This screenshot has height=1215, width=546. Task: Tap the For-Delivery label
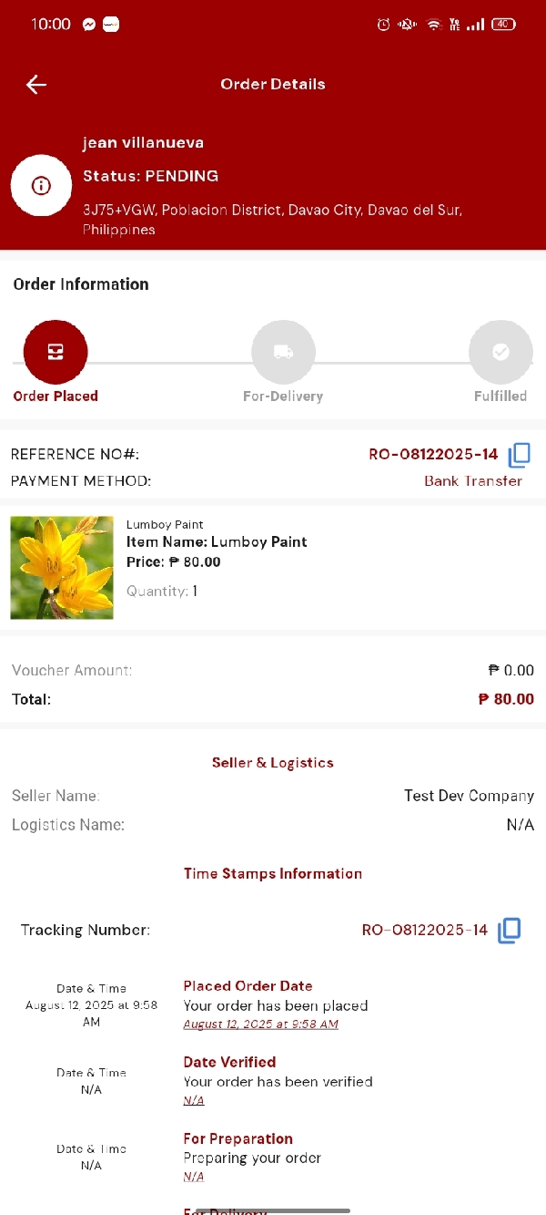coord(283,396)
